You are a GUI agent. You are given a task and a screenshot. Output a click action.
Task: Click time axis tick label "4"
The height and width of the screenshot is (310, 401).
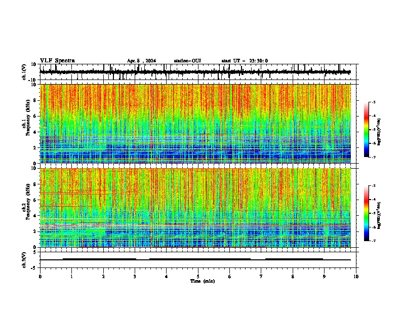(x=166, y=277)
